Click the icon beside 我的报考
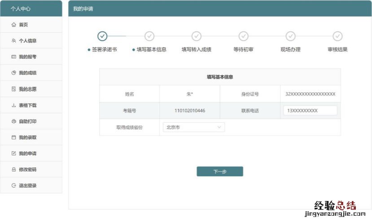This screenshot has width=372, height=222. click(x=13, y=57)
